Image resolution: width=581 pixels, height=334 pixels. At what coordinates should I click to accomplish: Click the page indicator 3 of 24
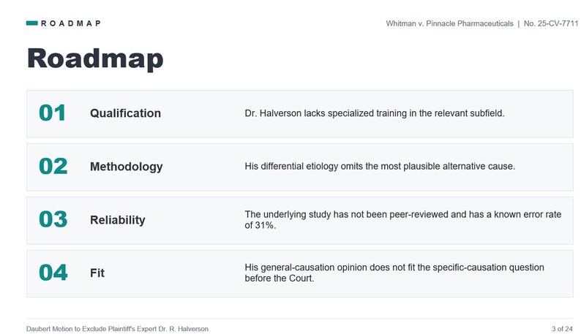point(562,329)
